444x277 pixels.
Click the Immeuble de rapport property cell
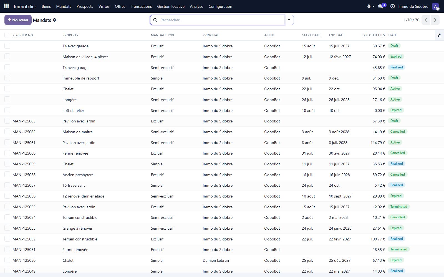point(81,78)
